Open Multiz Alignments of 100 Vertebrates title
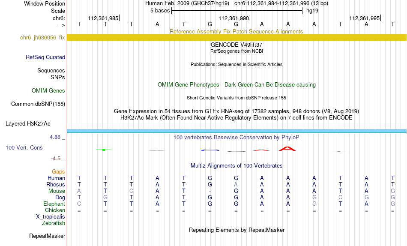407x246 pixels. click(x=236, y=166)
